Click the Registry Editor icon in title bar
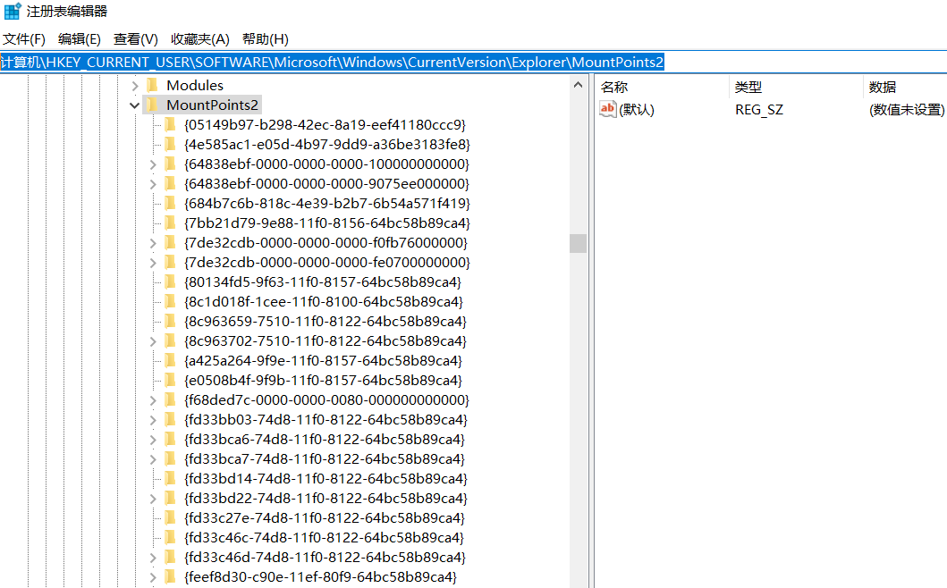The image size is (947, 588). pos(13,12)
